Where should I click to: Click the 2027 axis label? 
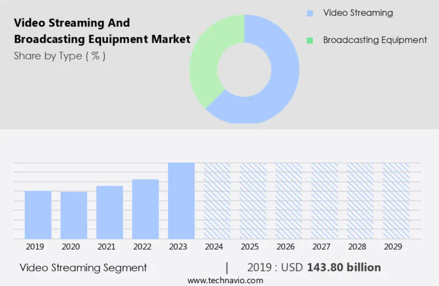[x=322, y=247]
